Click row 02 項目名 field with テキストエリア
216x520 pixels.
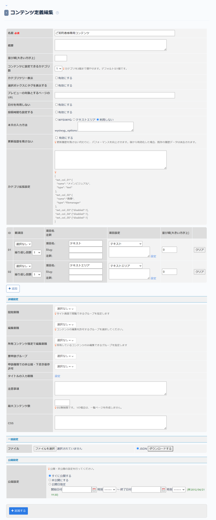coord(86,265)
